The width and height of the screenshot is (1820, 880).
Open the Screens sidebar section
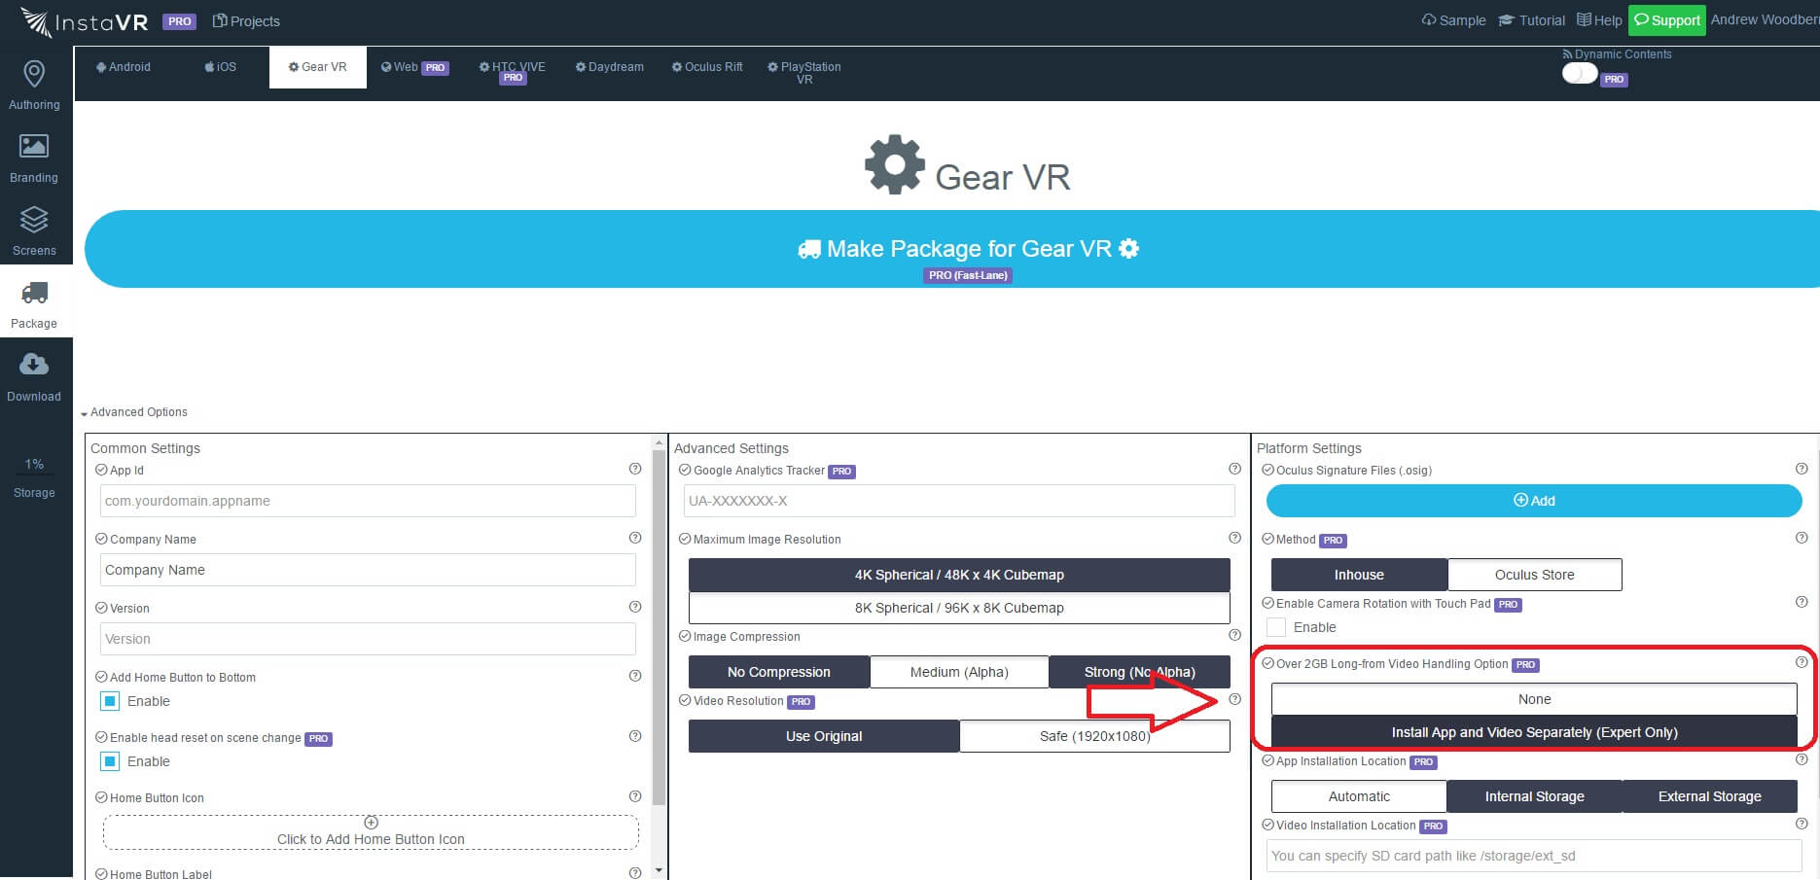[x=34, y=230]
